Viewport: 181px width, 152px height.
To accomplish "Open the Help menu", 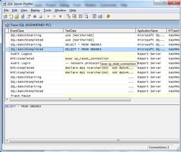I will (73, 10).
